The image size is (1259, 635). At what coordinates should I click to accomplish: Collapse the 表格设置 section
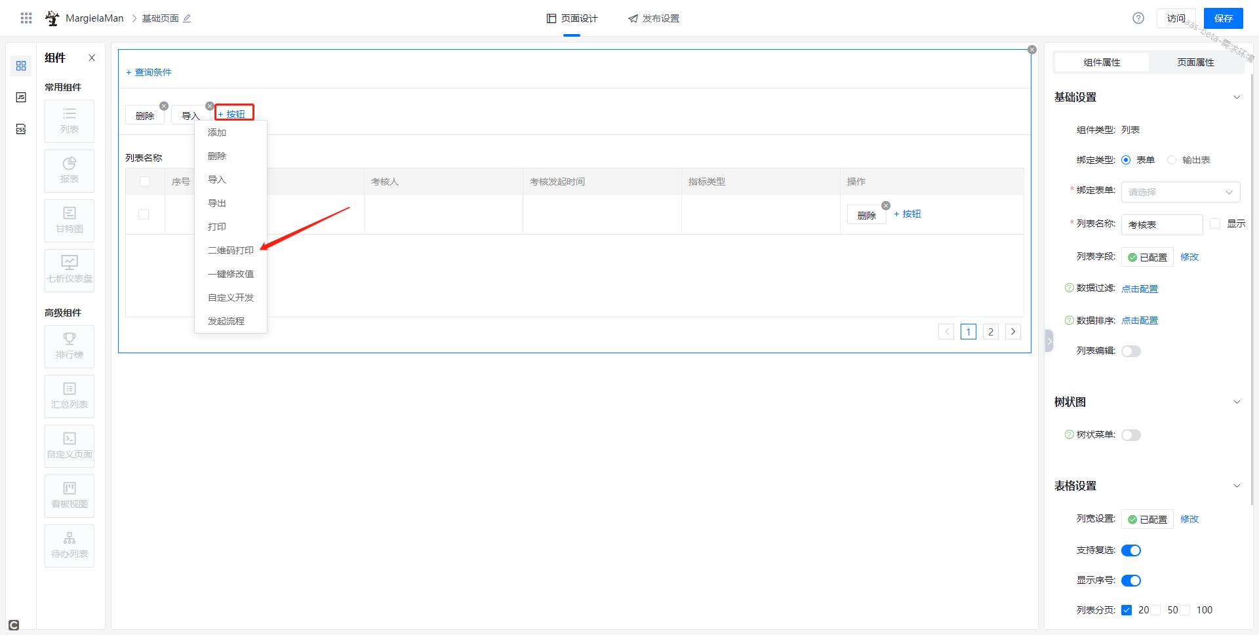pos(1237,486)
